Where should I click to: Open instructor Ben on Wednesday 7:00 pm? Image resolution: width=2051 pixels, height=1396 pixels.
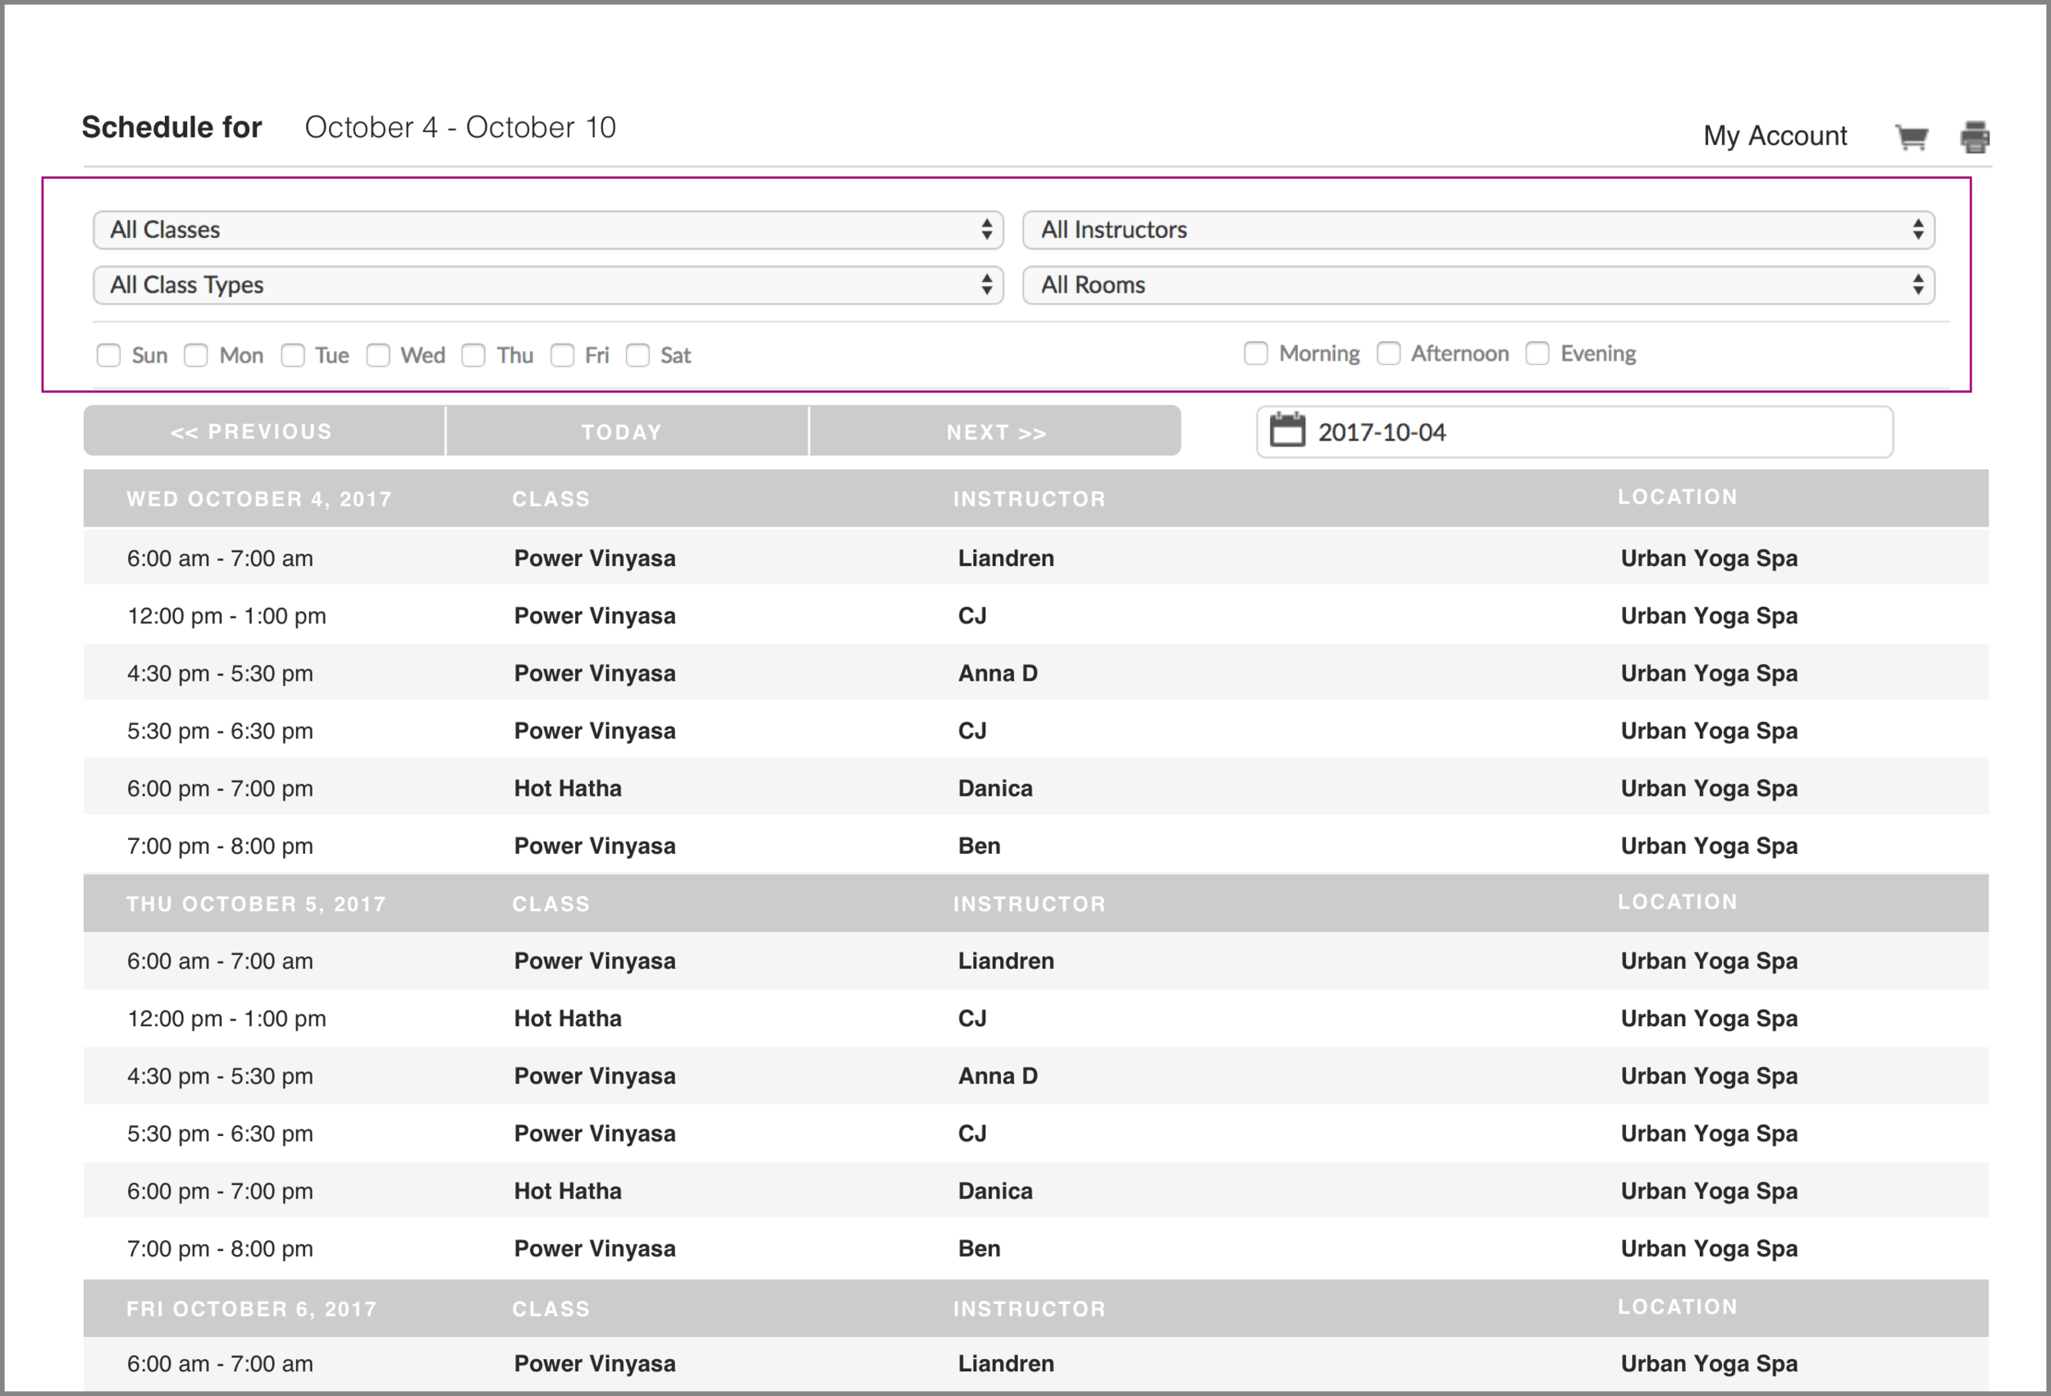pos(980,846)
